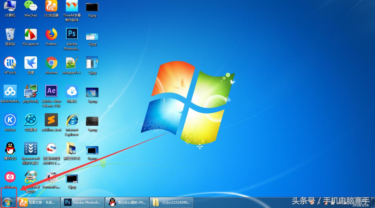
Task: Open the G:\hc folder taskbar button
Action: 172,203
